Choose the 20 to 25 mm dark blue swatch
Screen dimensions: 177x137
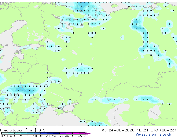tap(50, 133)
